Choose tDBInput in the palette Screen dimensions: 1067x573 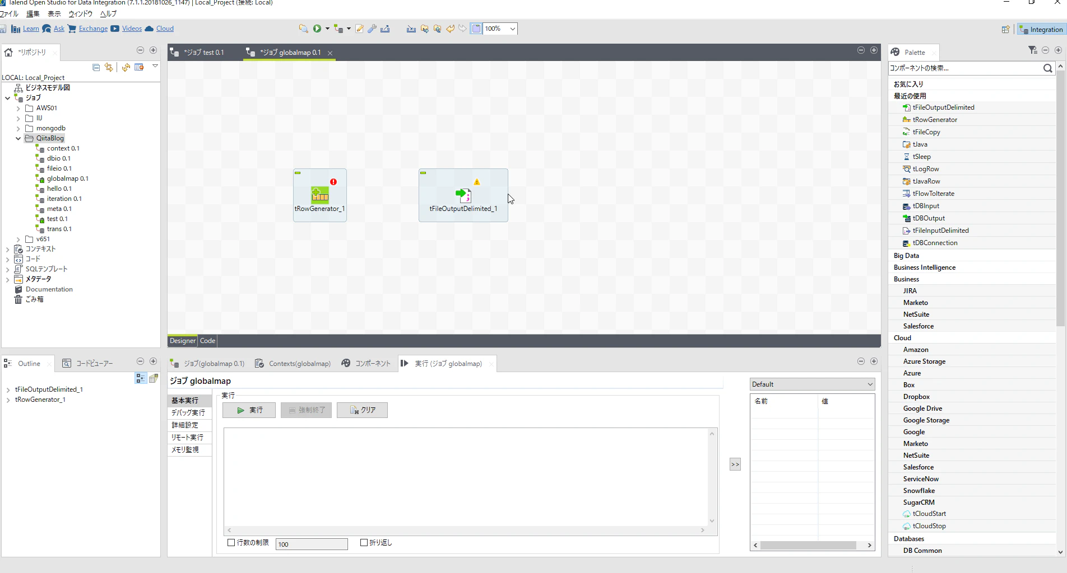(x=925, y=206)
